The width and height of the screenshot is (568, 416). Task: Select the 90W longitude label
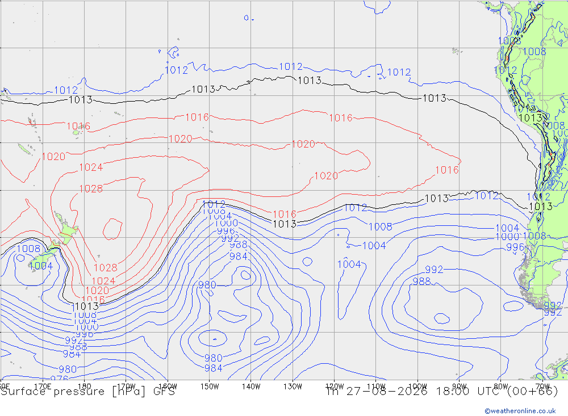tap(460, 386)
